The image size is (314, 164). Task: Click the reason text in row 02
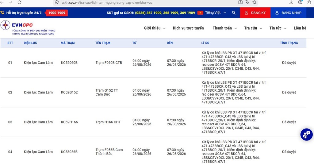(233, 92)
